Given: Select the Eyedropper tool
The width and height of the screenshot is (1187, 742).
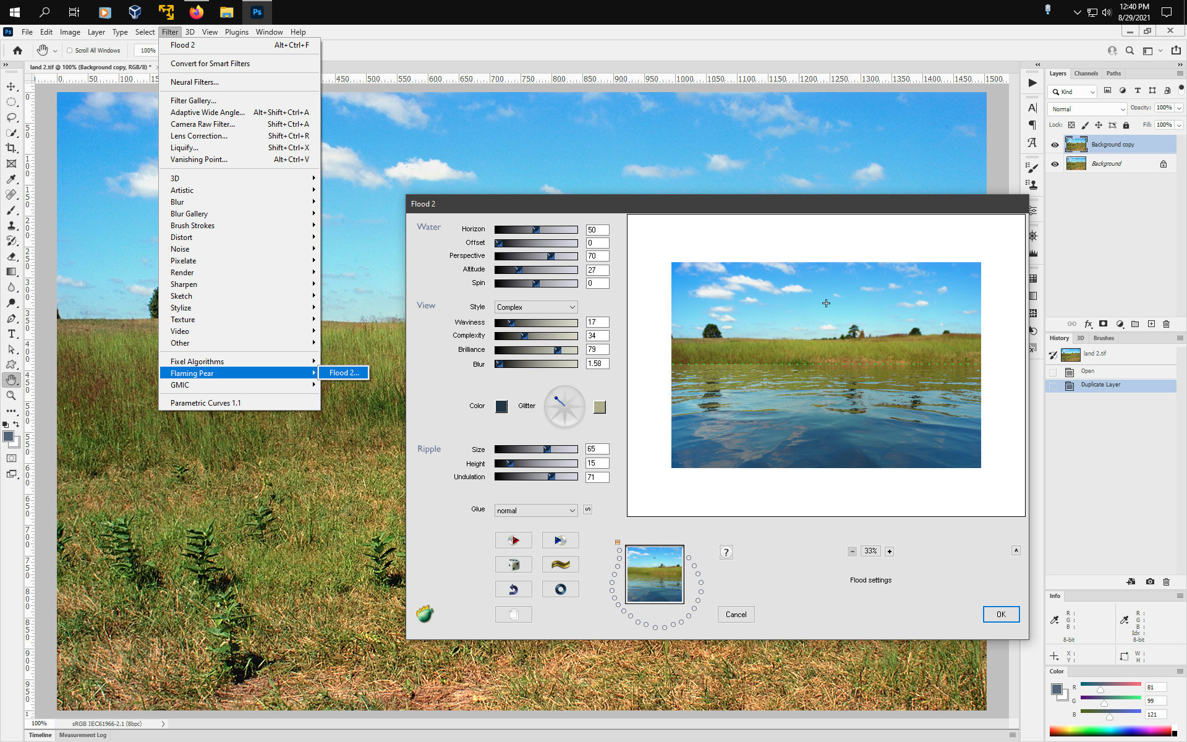Looking at the screenshot, I should pos(11,179).
